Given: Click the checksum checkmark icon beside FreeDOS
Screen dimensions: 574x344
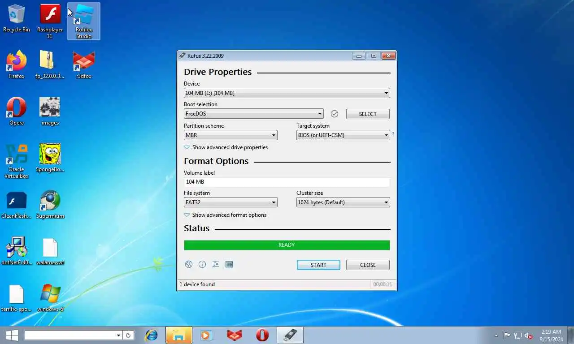Looking at the screenshot, I should click(335, 114).
